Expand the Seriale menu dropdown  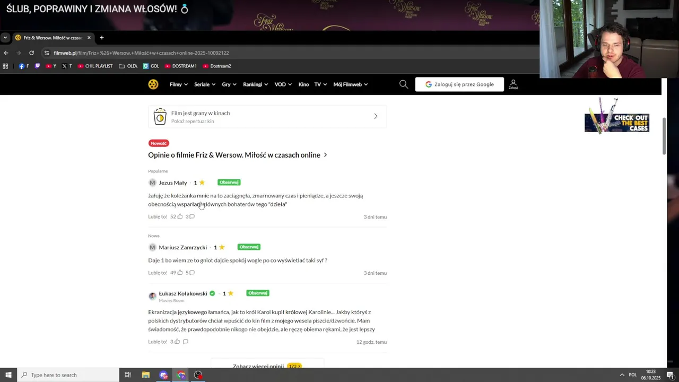click(205, 84)
